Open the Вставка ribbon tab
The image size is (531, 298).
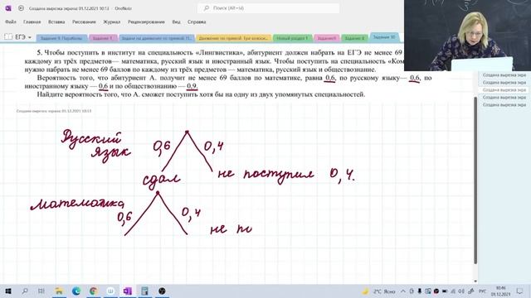coord(56,22)
